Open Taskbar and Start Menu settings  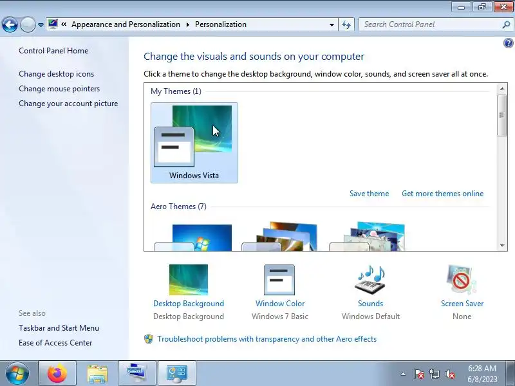pyautogui.click(x=59, y=328)
